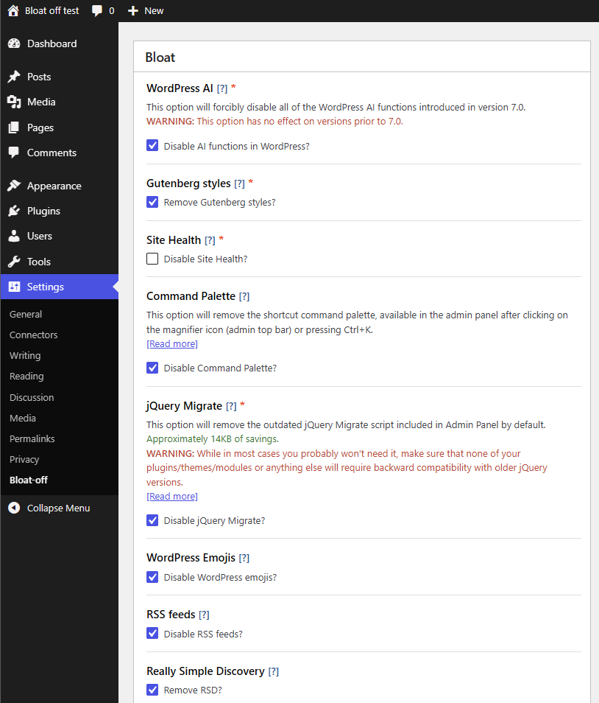Click the Appearance paintbrush icon

(14, 186)
